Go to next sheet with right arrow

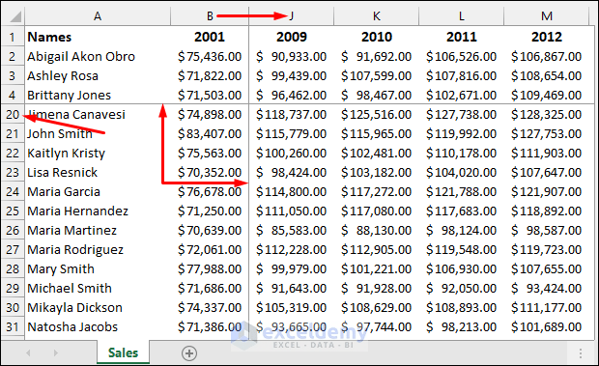pyautogui.click(x=56, y=353)
